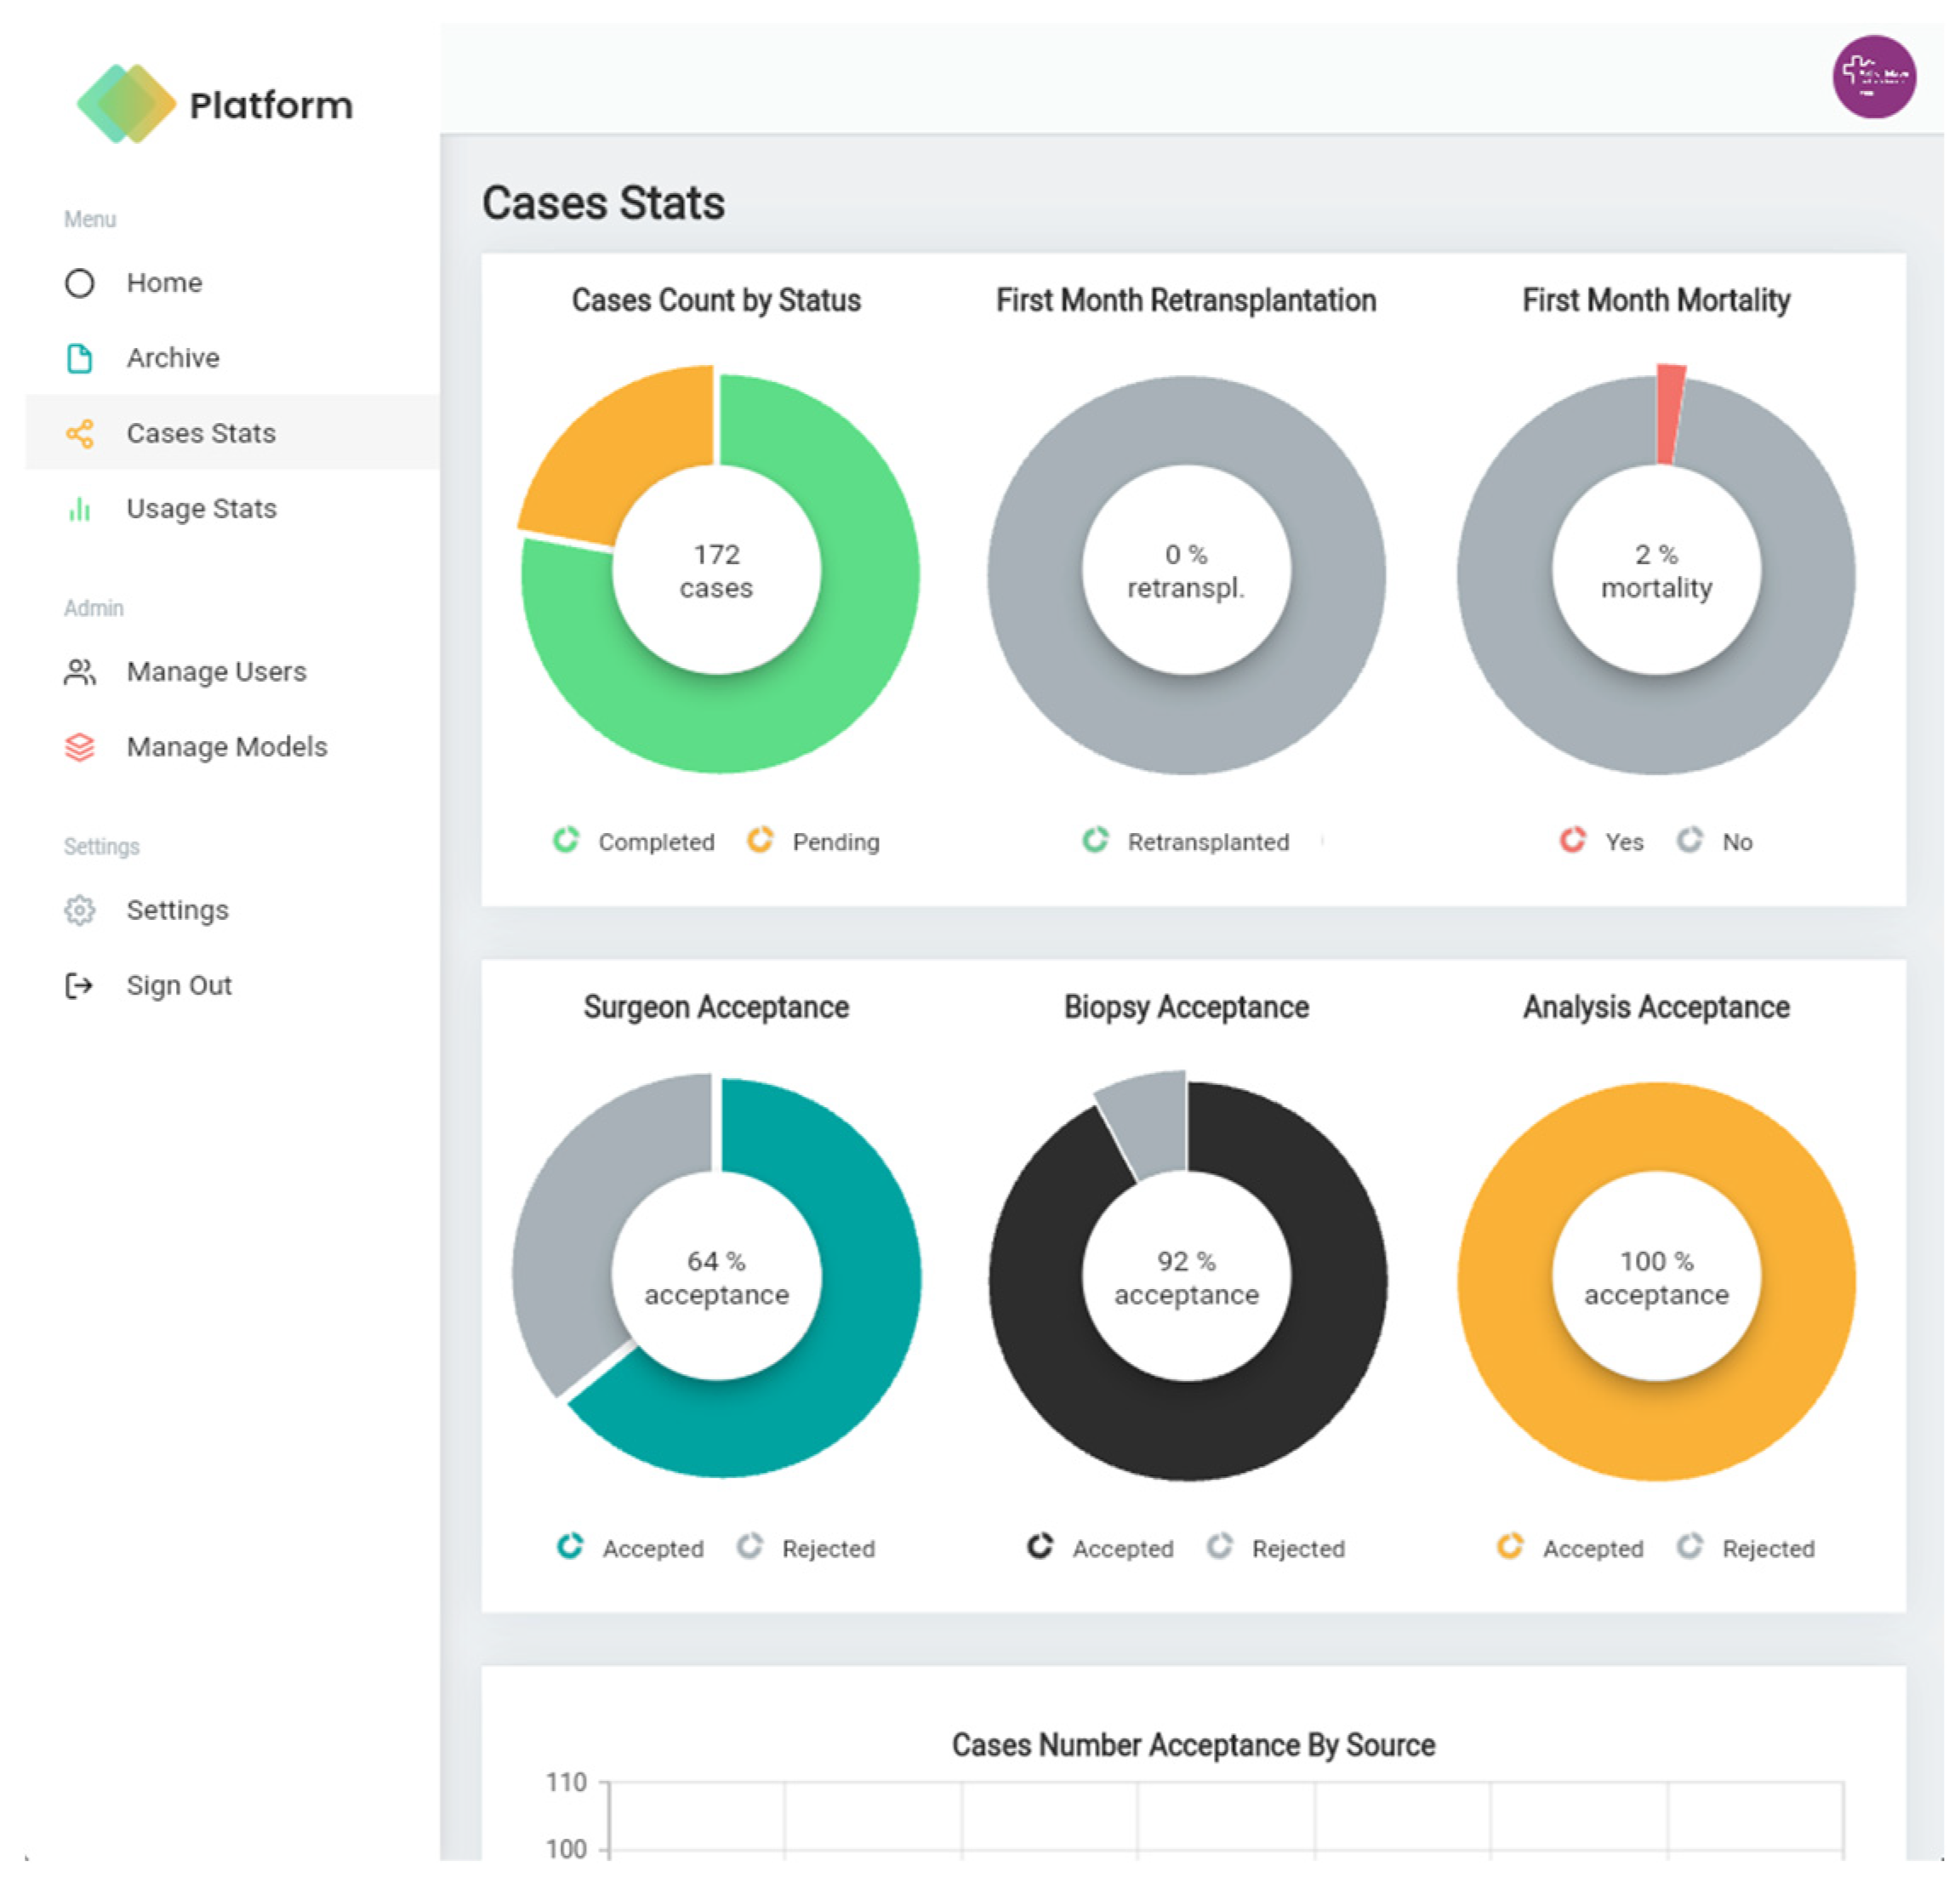1960x1889 pixels.
Task: Click the Manage Models layers icon
Action: [x=80, y=747]
